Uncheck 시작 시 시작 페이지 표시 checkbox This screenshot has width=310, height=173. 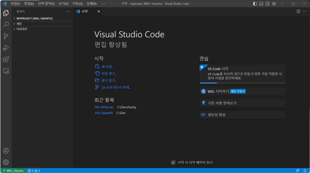click(x=173, y=162)
